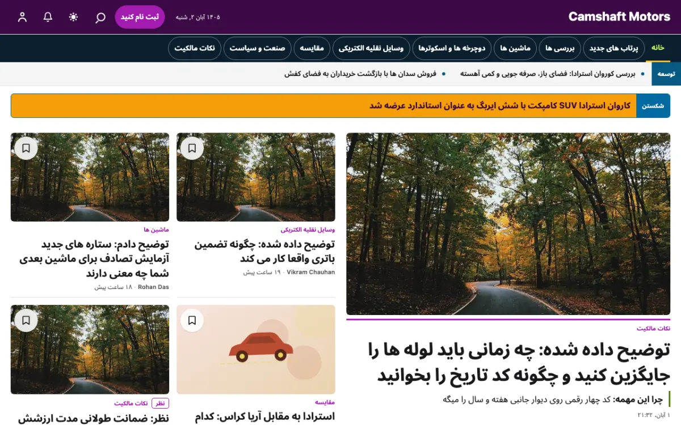Open the مقایسه nav item
This screenshot has width=681, height=425.
pyautogui.click(x=312, y=49)
